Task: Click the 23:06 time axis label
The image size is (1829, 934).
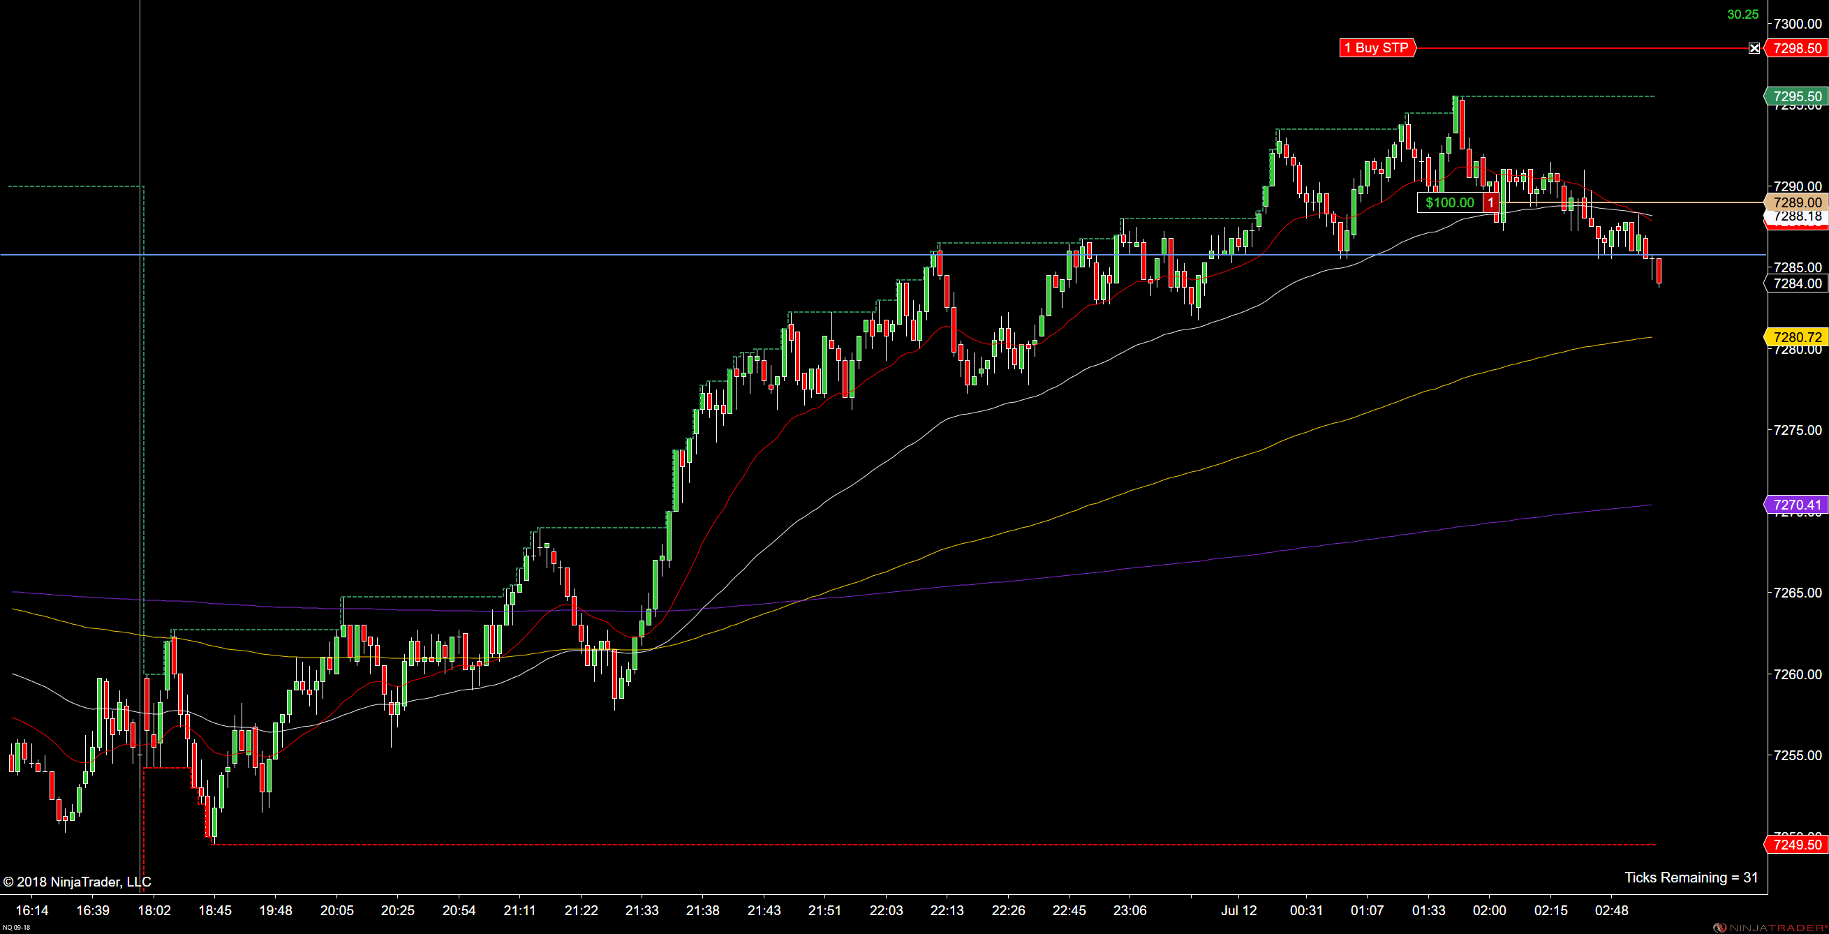Action: pyautogui.click(x=1130, y=910)
